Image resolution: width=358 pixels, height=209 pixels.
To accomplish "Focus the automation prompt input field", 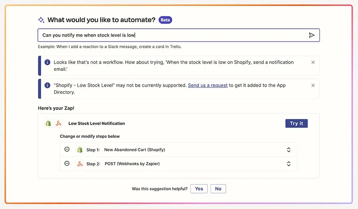I will point(179,35).
